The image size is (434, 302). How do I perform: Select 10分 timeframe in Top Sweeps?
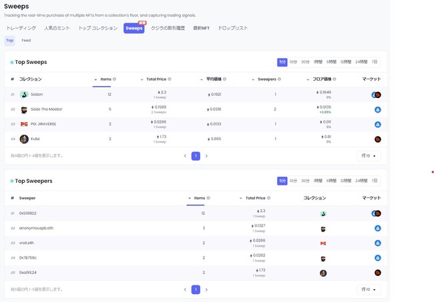(293, 62)
